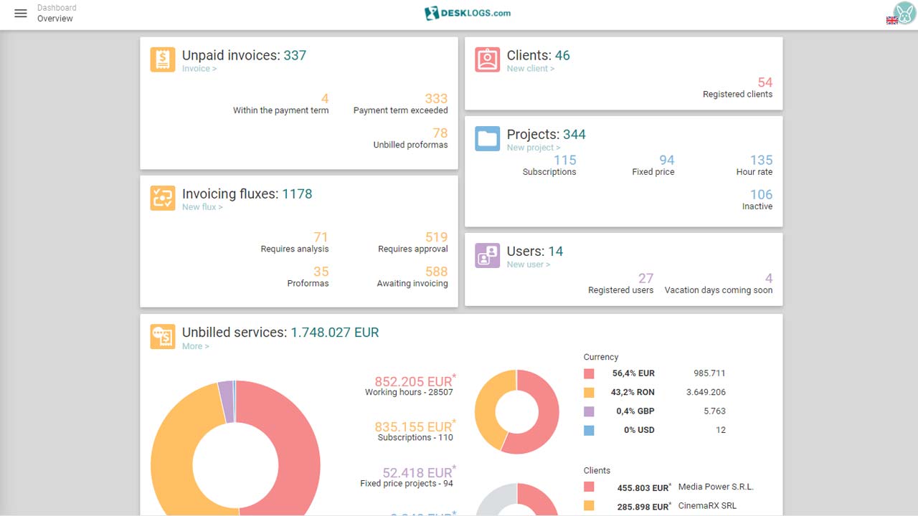Click 'Requires analysis' count 71
This screenshot has height=516, width=918.
[x=321, y=236]
